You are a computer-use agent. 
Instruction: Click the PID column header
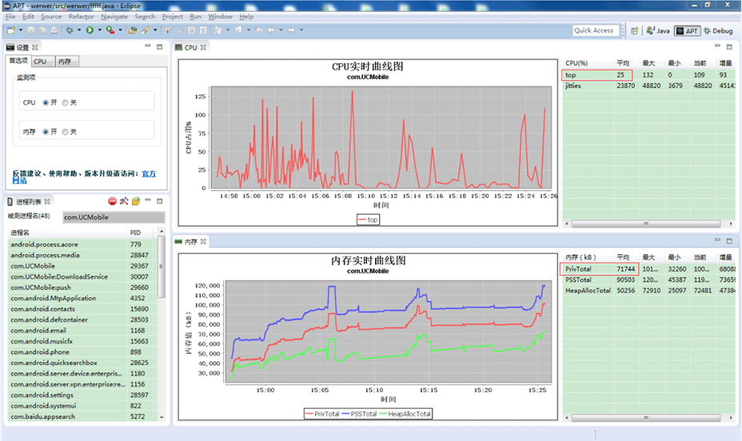coord(141,232)
